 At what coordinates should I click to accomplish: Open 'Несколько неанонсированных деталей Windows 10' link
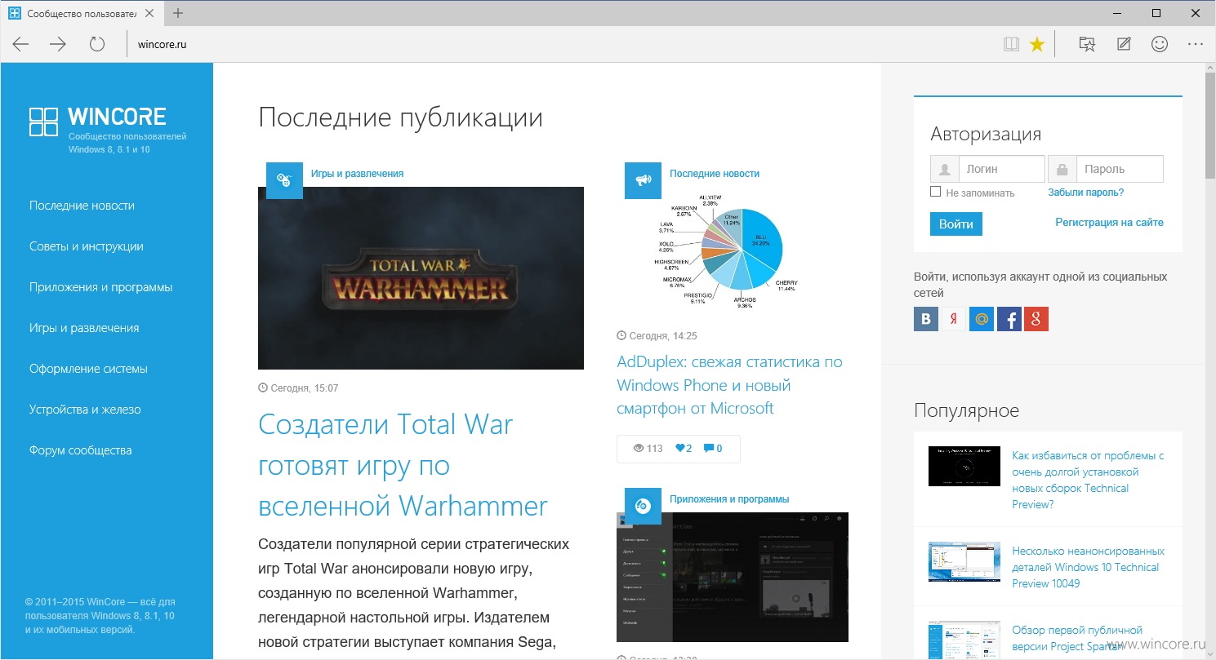pyautogui.click(x=1088, y=567)
